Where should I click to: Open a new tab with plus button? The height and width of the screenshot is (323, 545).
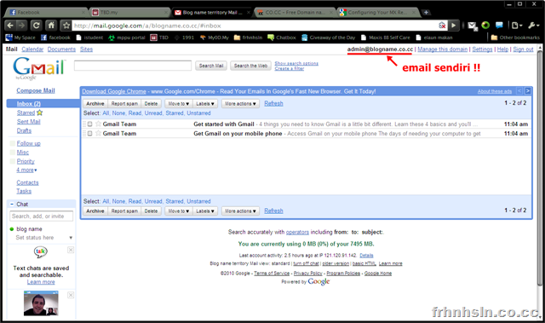pos(426,13)
